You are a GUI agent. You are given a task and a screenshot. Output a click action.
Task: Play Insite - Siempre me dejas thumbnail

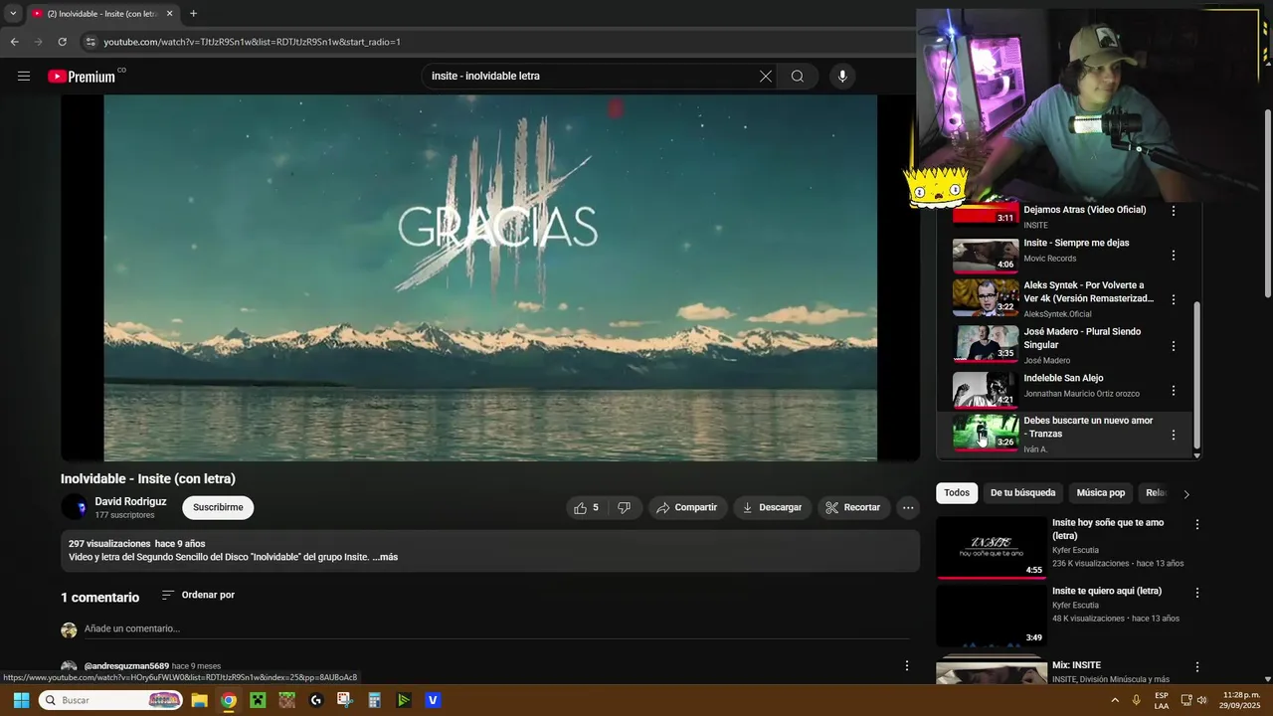pyautogui.click(x=986, y=256)
